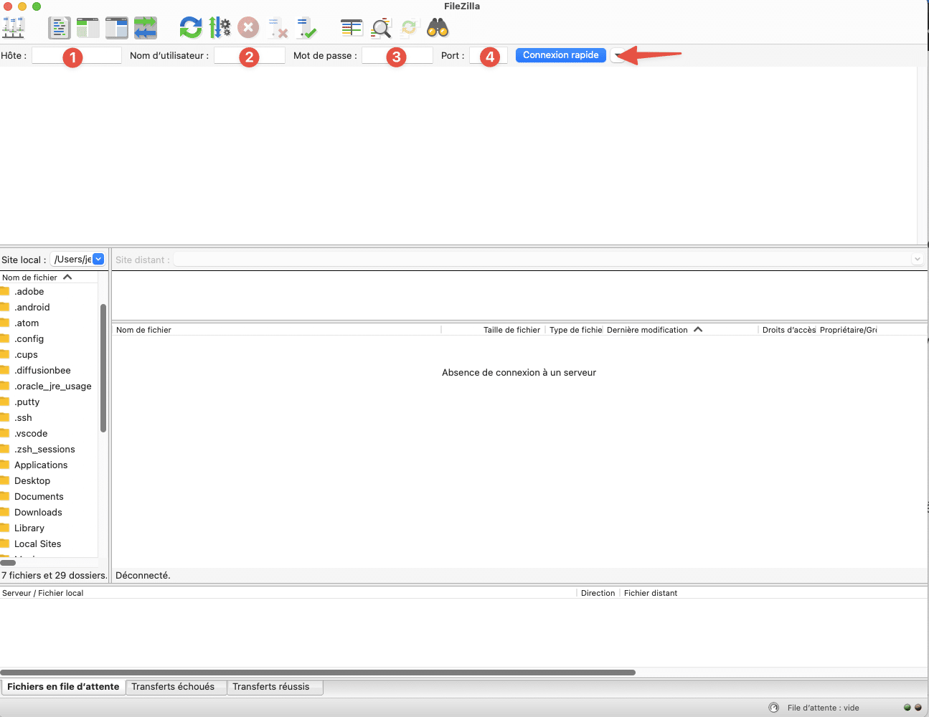Switch to Fichiers en file d'attente tab

click(63, 687)
